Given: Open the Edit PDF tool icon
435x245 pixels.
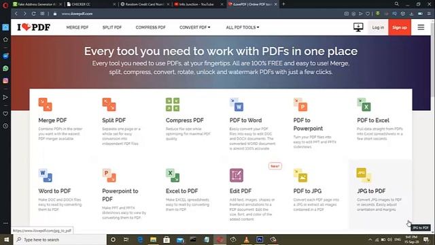Looking at the screenshot, I should coord(237,176).
